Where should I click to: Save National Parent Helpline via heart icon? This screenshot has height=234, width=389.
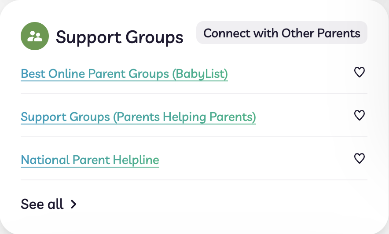click(x=359, y=158)
